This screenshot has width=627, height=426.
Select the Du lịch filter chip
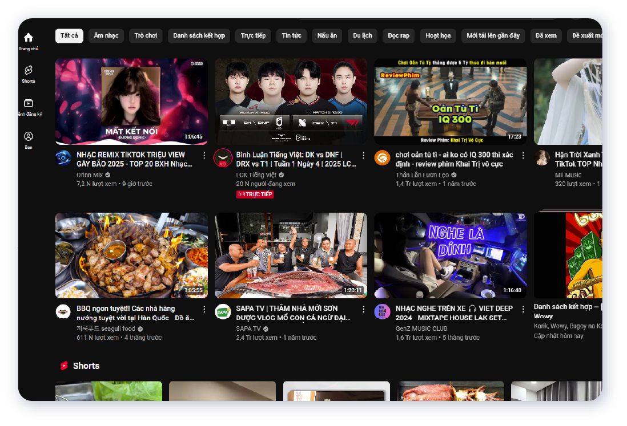(362, 35)
